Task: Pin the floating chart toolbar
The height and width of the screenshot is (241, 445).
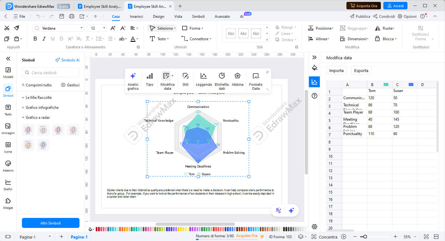Action: pos(267,72)
